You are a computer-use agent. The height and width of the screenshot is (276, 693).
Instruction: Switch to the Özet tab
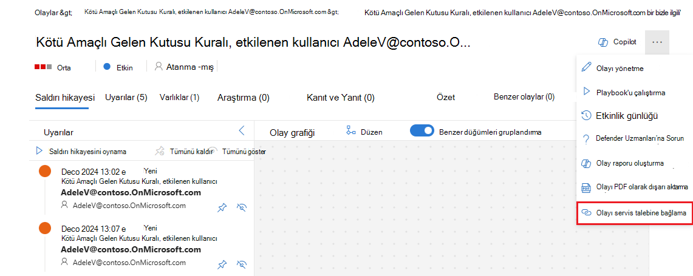[446, 97]
